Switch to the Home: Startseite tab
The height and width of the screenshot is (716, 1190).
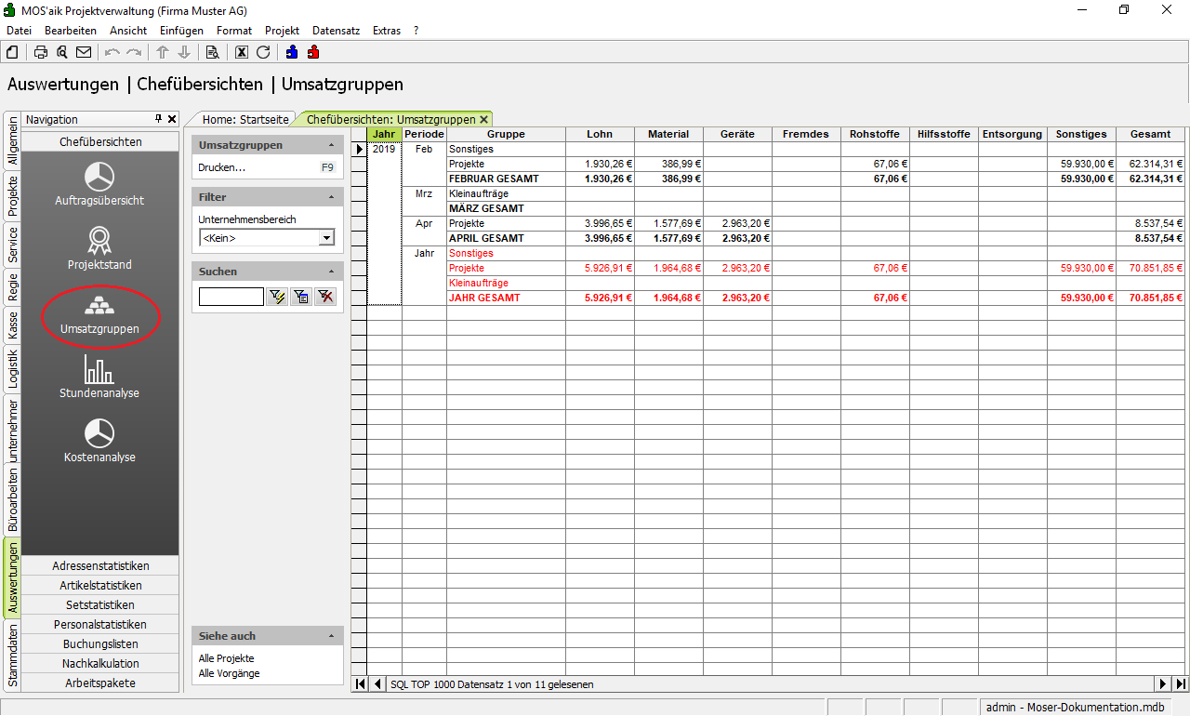coord(245,119)
